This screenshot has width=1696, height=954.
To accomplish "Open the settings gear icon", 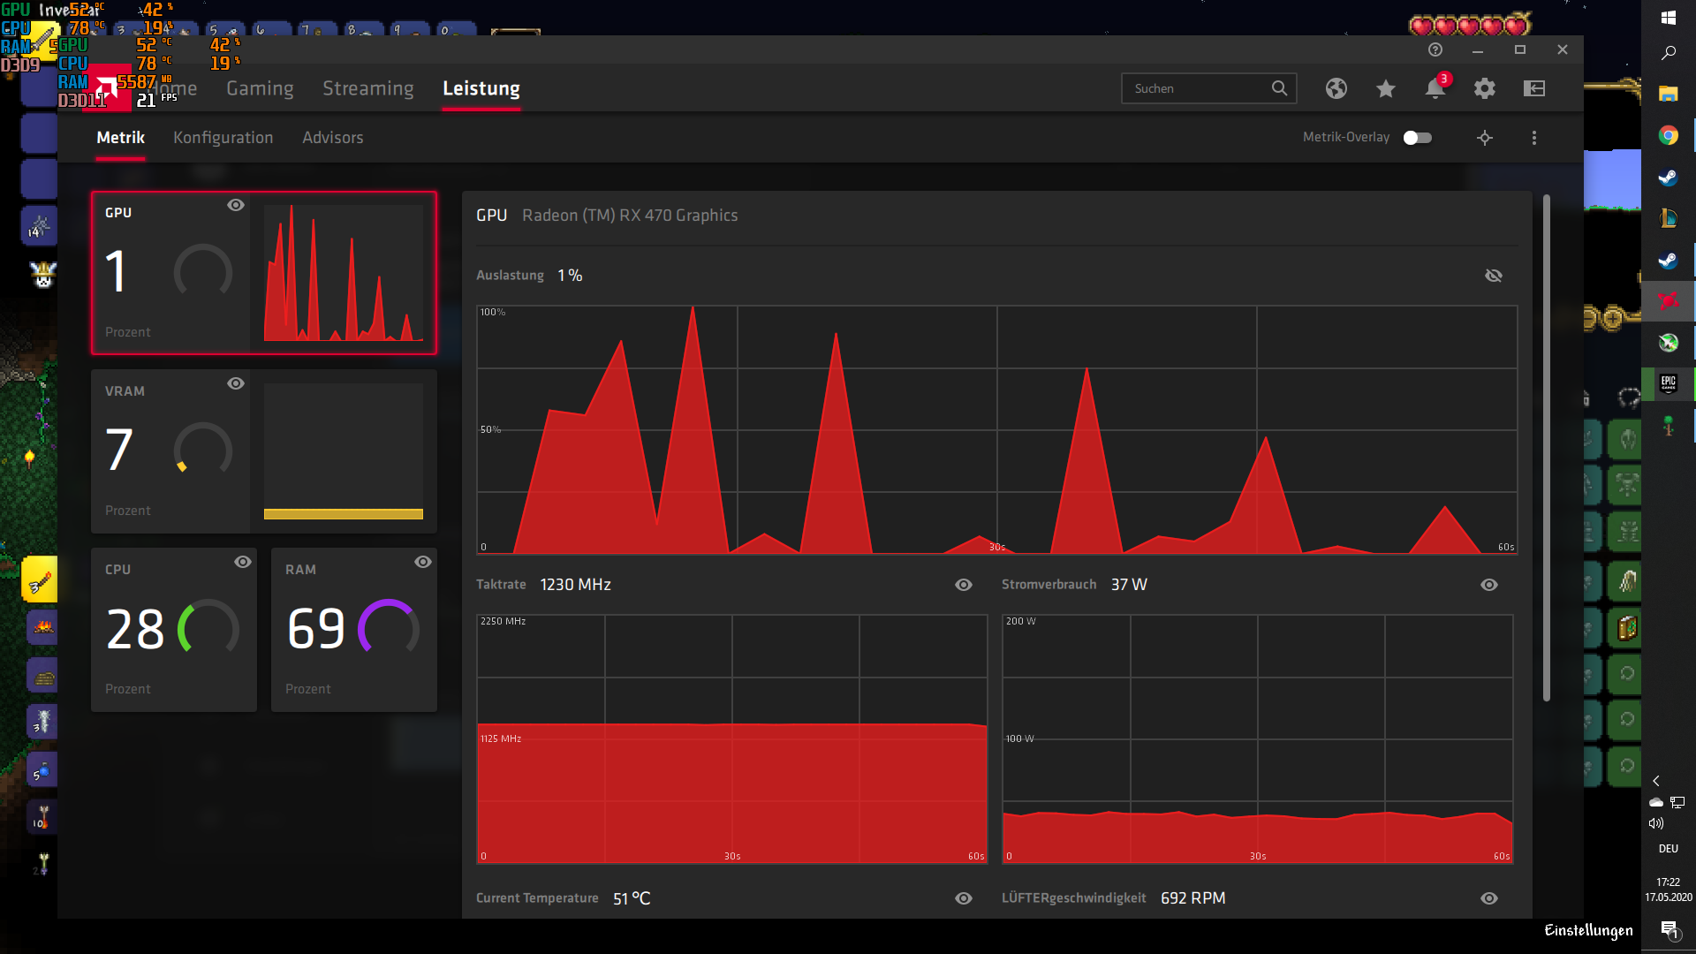I will click(x=1484, y=88).
